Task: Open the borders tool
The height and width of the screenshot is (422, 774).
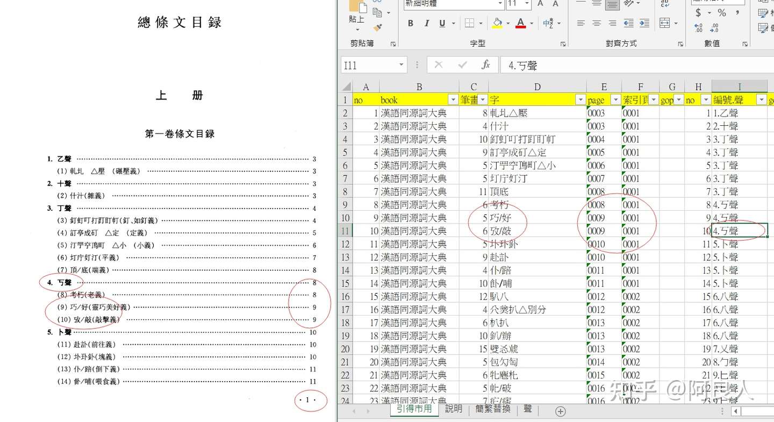Action: pyautogui.click(x=470, y=23)
